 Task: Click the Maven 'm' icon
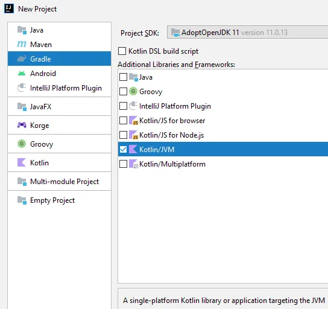tap(22, 45)
